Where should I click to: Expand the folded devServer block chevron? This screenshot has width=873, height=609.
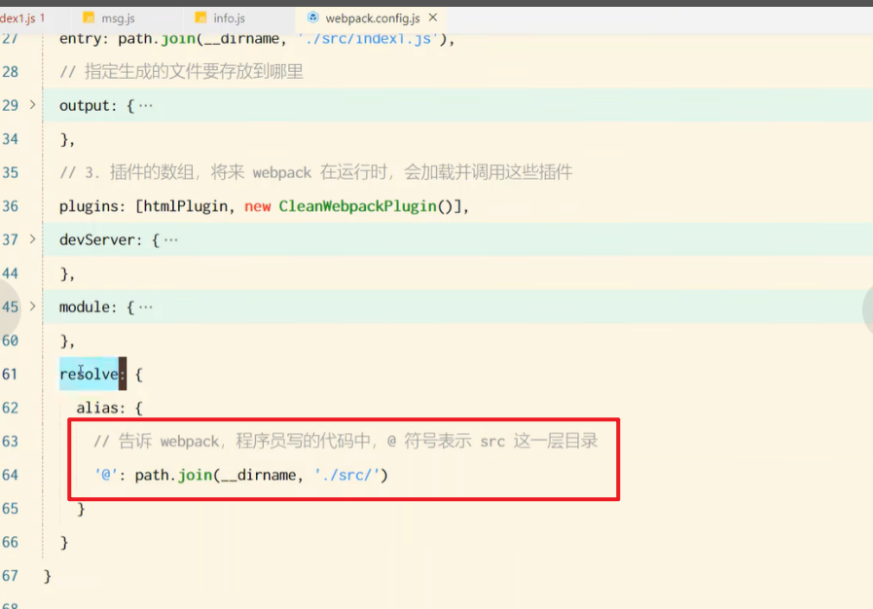(33, 239)
